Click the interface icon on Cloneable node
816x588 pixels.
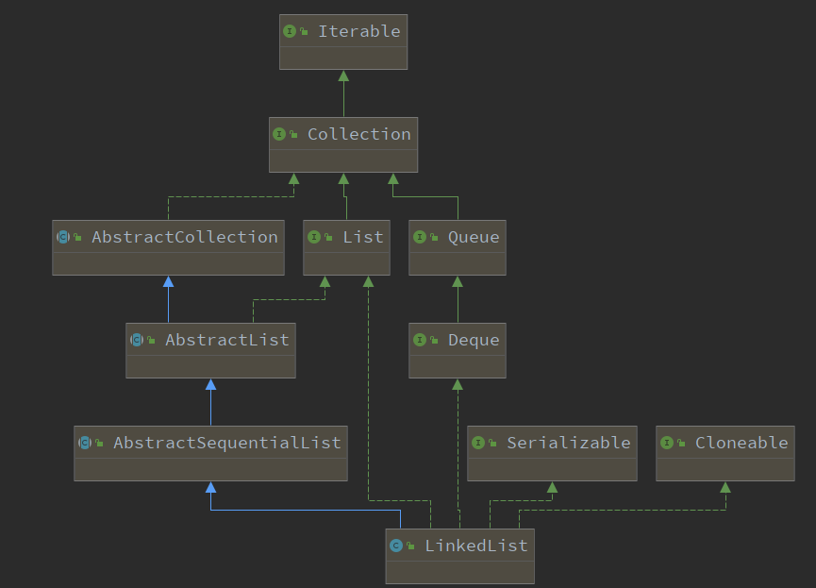(x=667, y=443)
